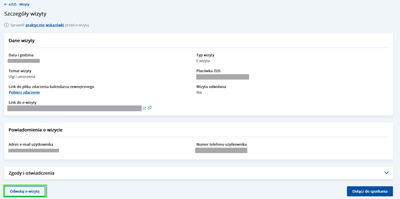Image resolution: width=400 pixels, height=199 pixels.
Task: Open e-wizyta link in new tab icon
Action: (144, 108)
